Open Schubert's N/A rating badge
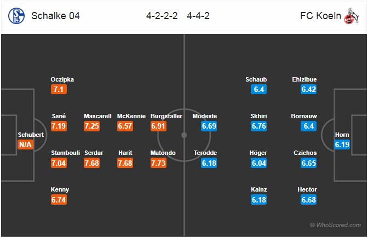Image resolution: width=368 pixels, height=237 pixels. 25,144
